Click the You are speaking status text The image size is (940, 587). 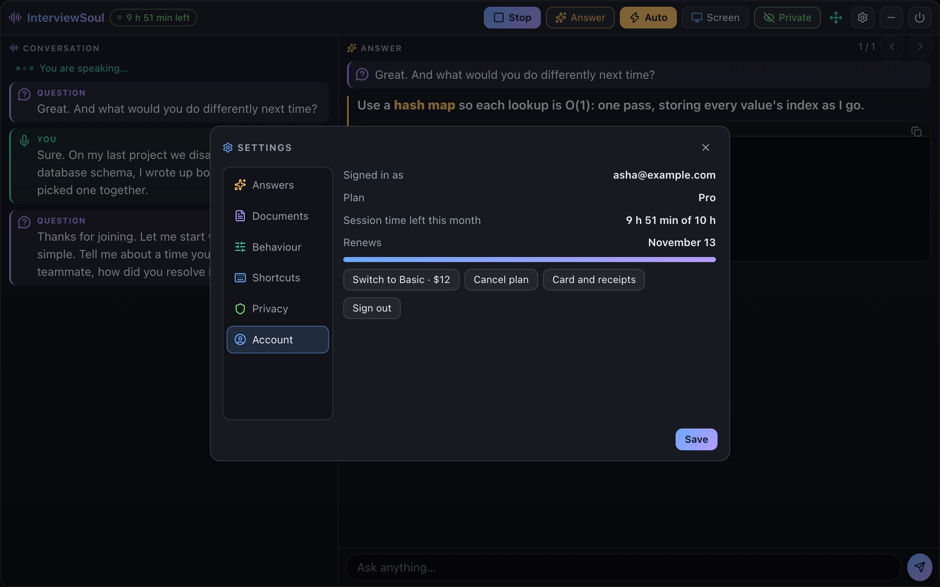(x=84, y=68)
